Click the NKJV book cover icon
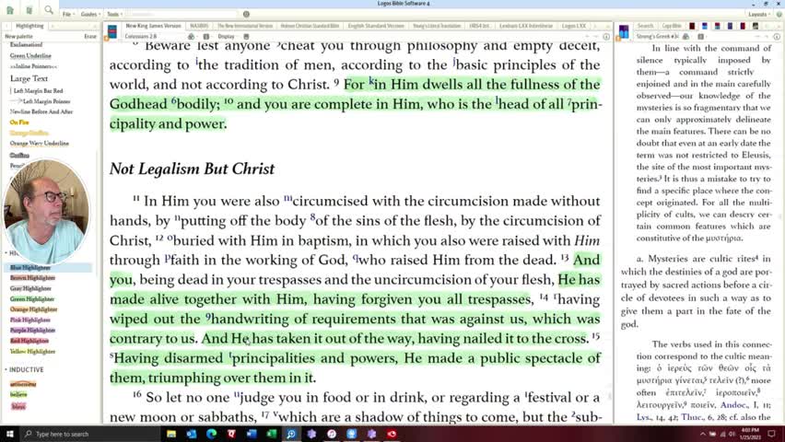Image resolution: width=785 pixels, height=442 pixels. coord(112,31)
